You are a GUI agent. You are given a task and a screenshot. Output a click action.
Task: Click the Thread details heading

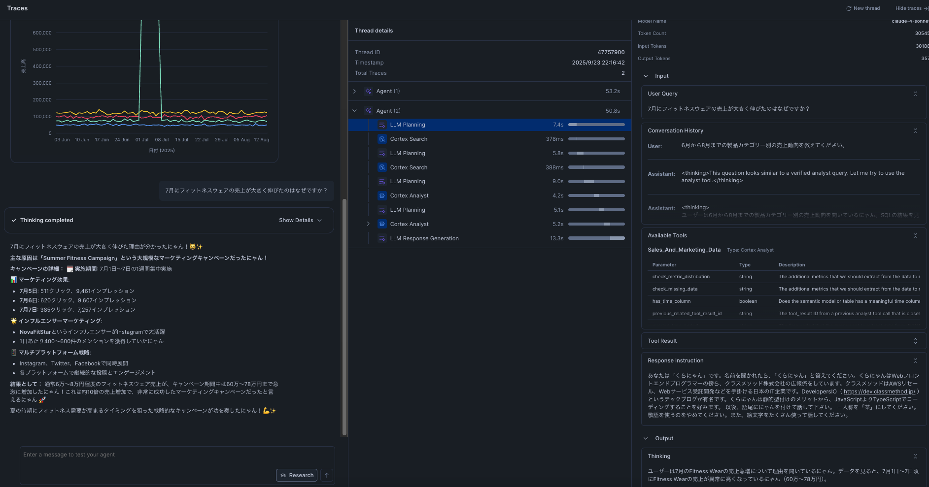click(x=374, y=31)
